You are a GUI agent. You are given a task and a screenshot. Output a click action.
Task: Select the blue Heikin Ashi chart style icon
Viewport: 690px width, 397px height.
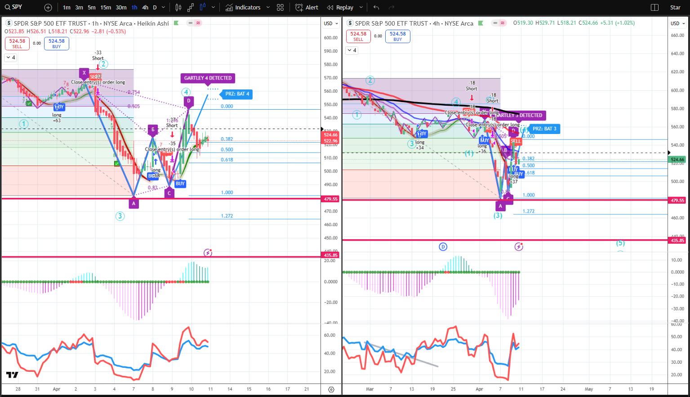pos(203,7)
